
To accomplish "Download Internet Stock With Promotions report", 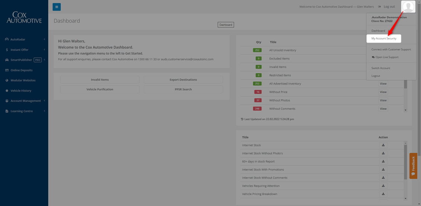I will tap(383, 170).
